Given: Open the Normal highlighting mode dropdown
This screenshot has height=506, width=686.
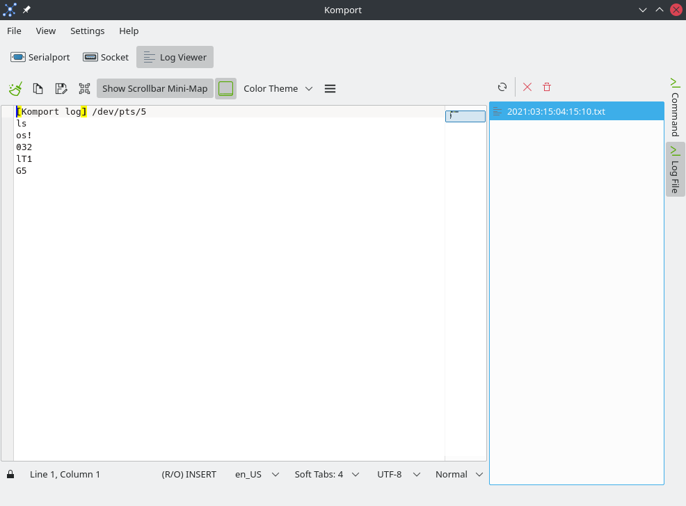Looking at the screenshot, I should coord(459,475).
